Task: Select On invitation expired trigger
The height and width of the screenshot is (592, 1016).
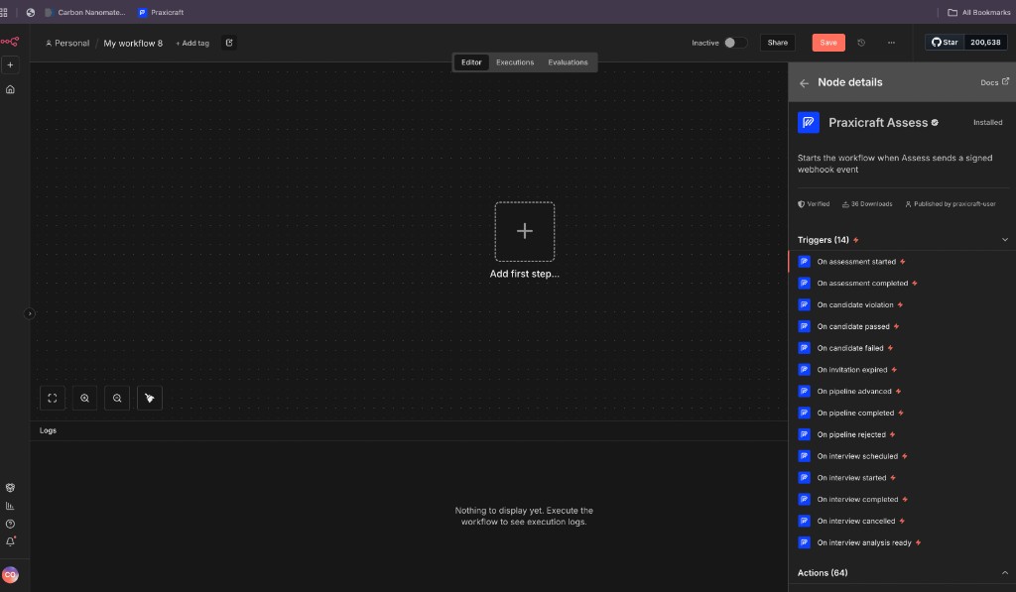Action: [902, 370]
